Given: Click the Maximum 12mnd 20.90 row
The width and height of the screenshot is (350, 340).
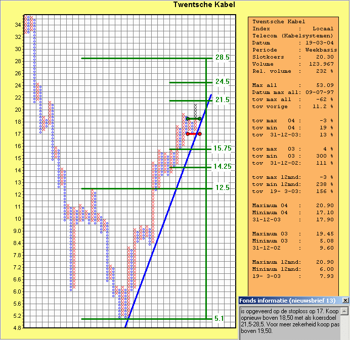Looking at the screenshot, I should tap(293, 262).
